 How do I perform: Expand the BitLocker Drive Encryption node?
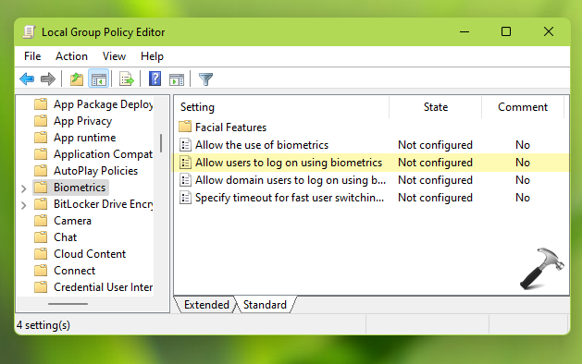[24, 205]
